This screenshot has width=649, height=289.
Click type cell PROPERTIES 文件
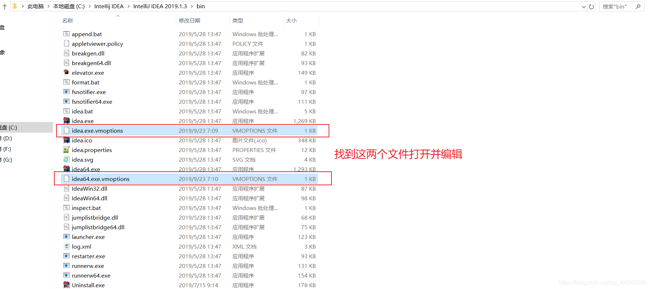(x=254, y=150)
